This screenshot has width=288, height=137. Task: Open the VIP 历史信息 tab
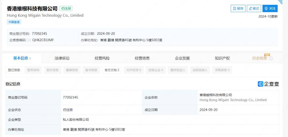pos(259,58)
